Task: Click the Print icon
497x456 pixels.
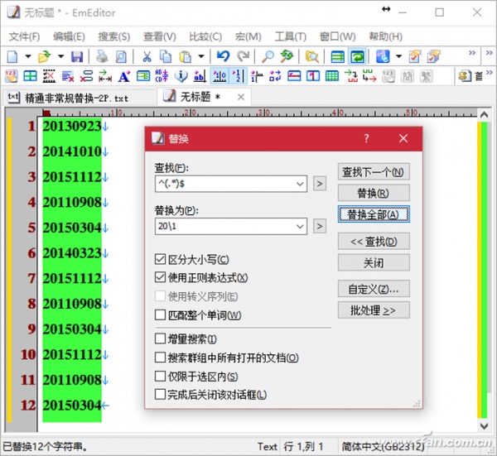Action: (x=102, y=56)
